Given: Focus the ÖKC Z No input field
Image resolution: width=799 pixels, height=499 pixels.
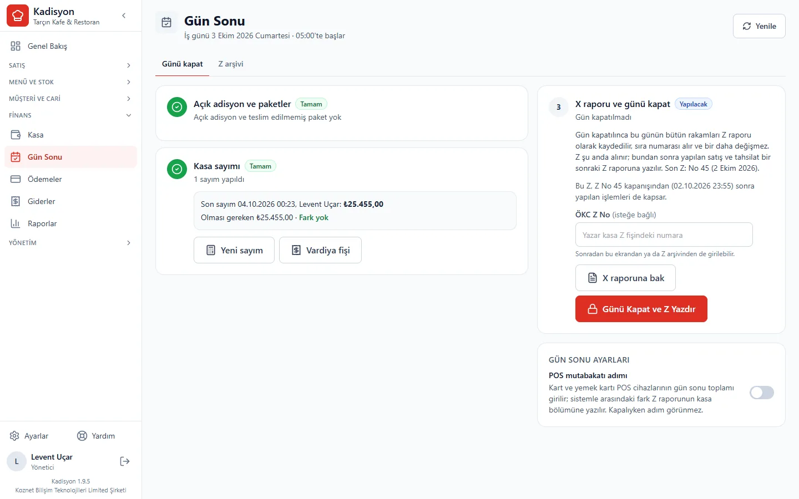Looking at the screenshot, I should point(664,235).
